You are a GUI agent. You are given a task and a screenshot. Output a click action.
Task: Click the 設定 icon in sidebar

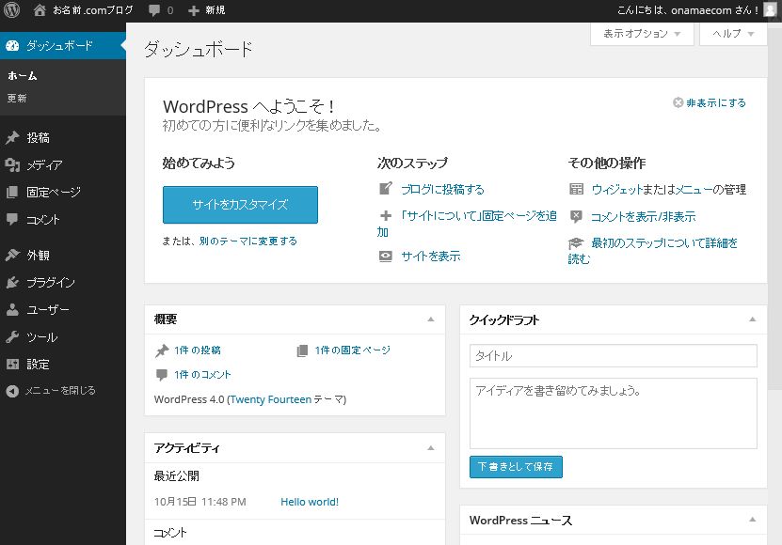tap(12, 365)
